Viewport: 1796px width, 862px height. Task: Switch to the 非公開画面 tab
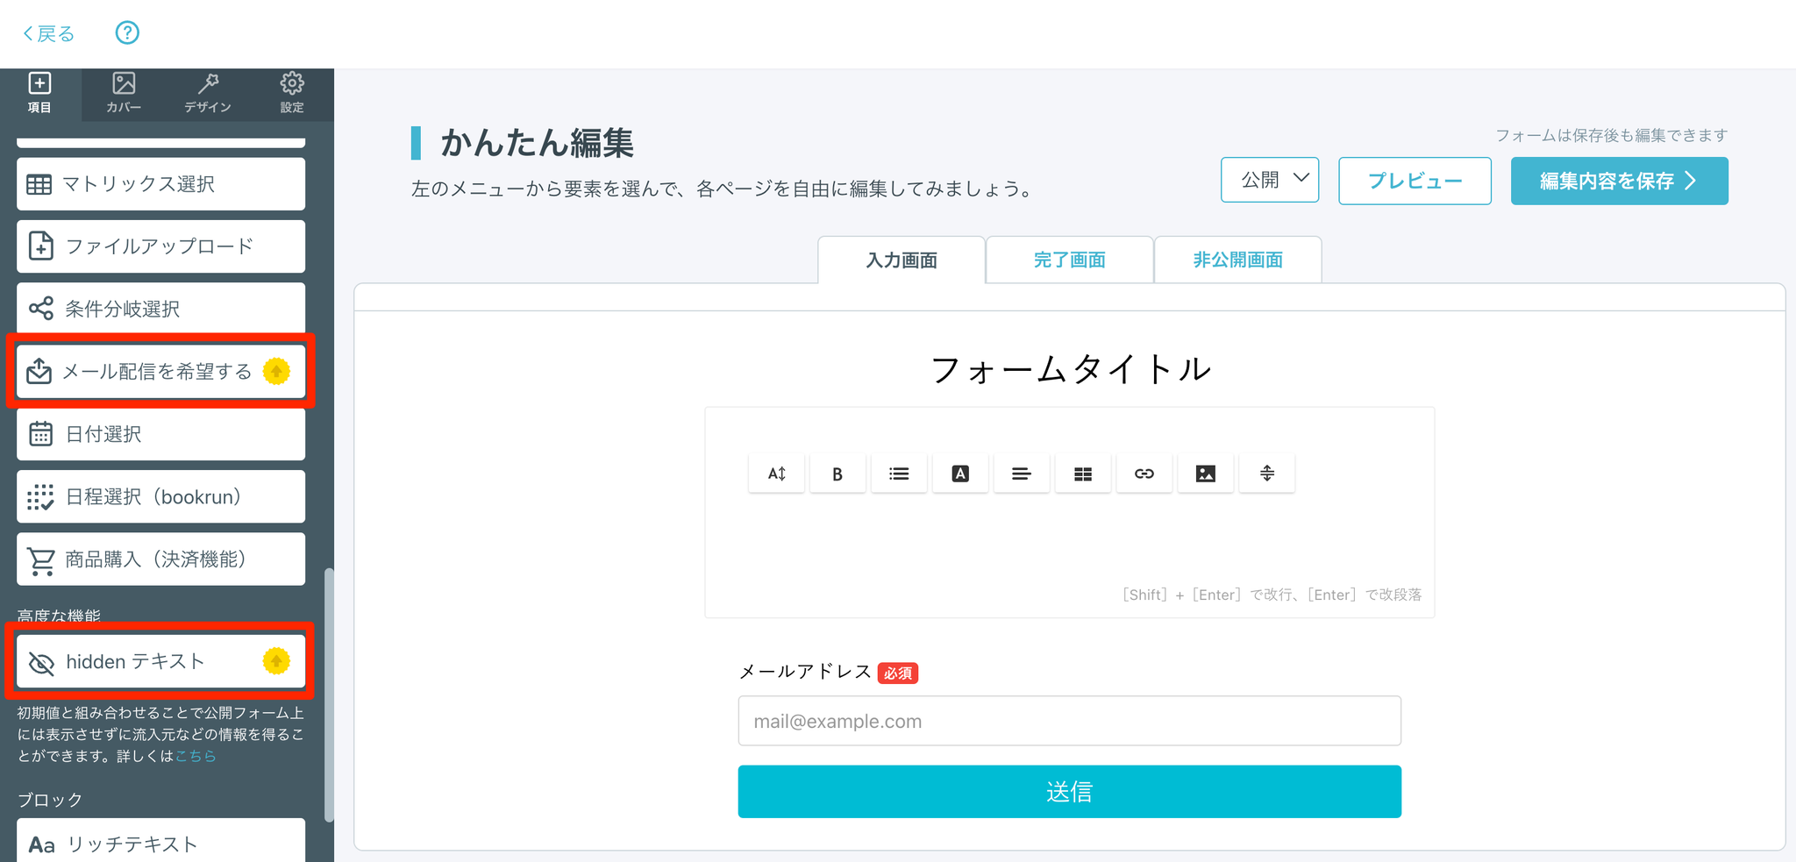tap(1237, 260)
